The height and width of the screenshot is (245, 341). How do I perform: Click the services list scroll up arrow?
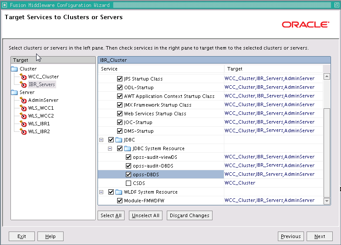[327, 76]
